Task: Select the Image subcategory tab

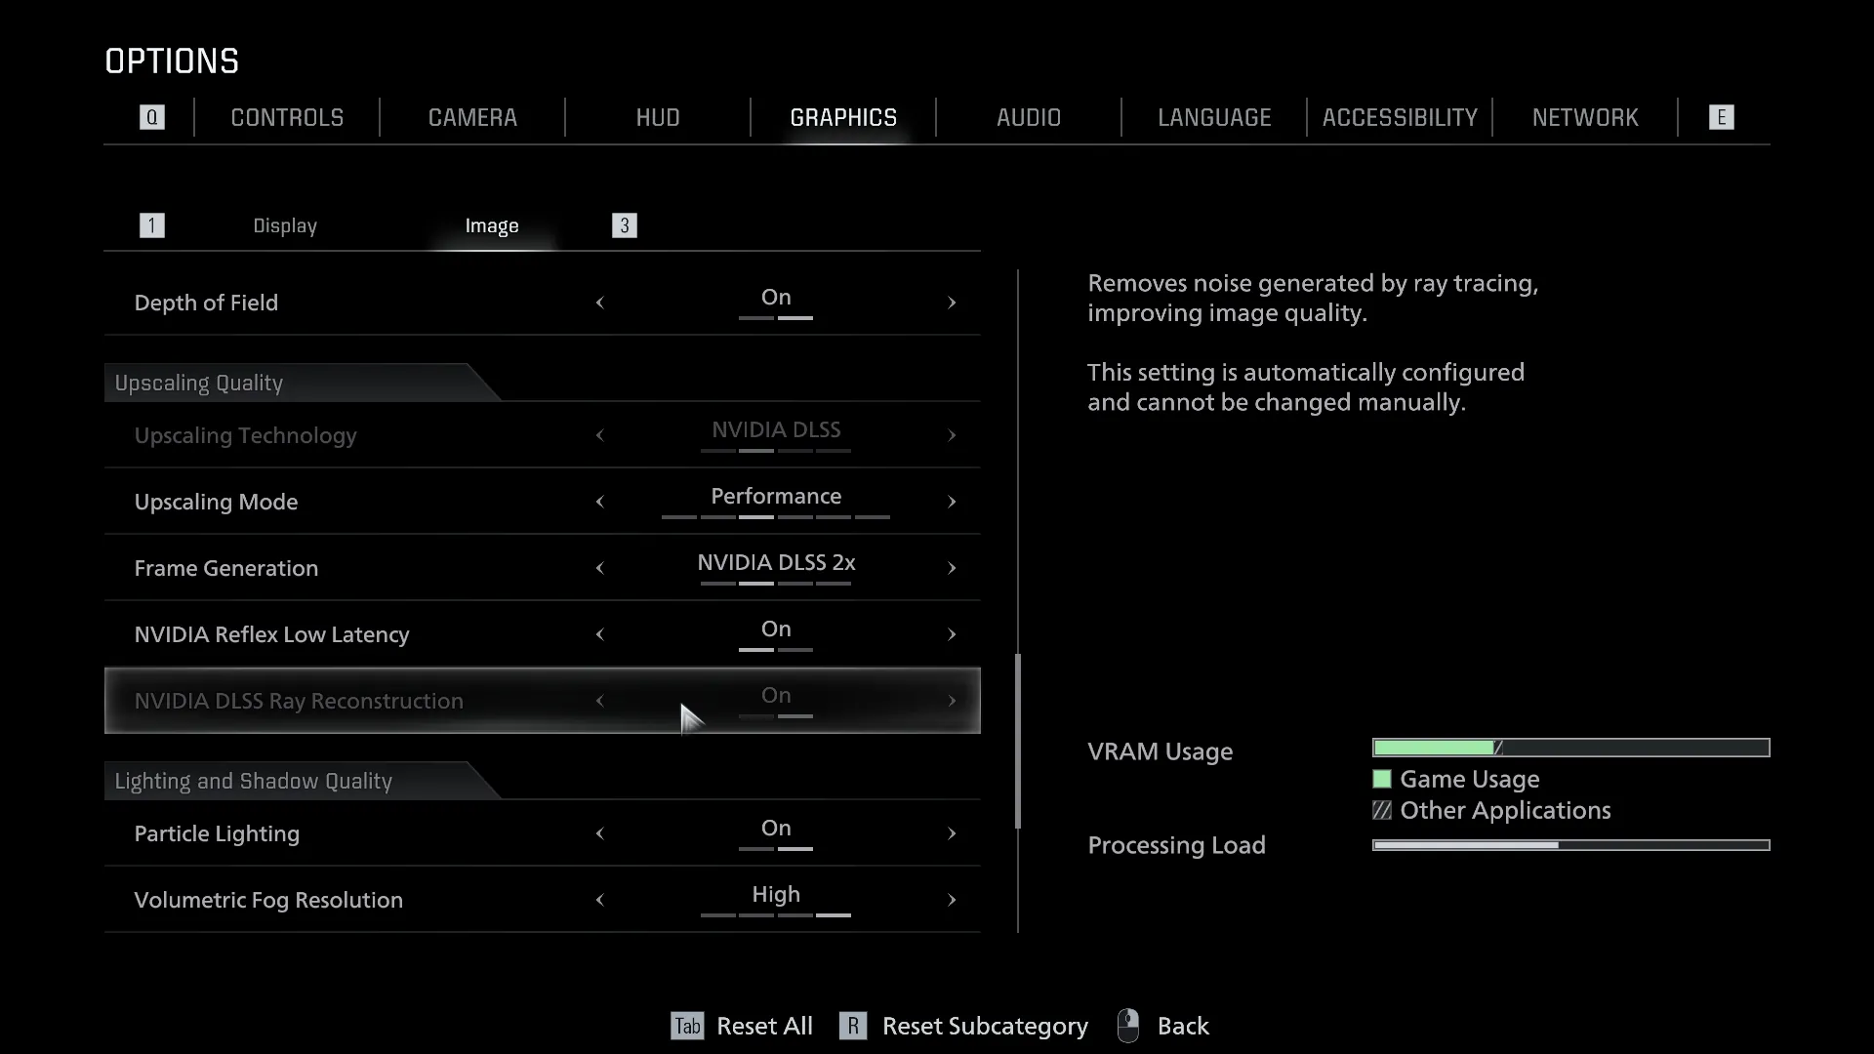Action: click(492, 225)
